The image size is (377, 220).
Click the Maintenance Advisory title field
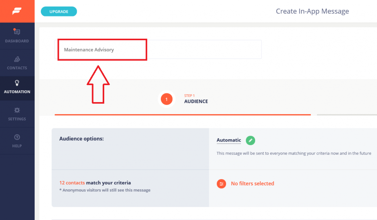102,49
